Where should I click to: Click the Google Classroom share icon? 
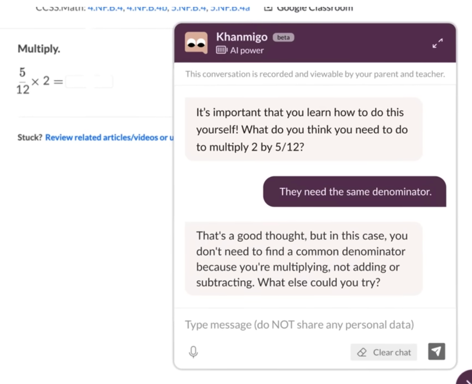(x=268, y=8)
